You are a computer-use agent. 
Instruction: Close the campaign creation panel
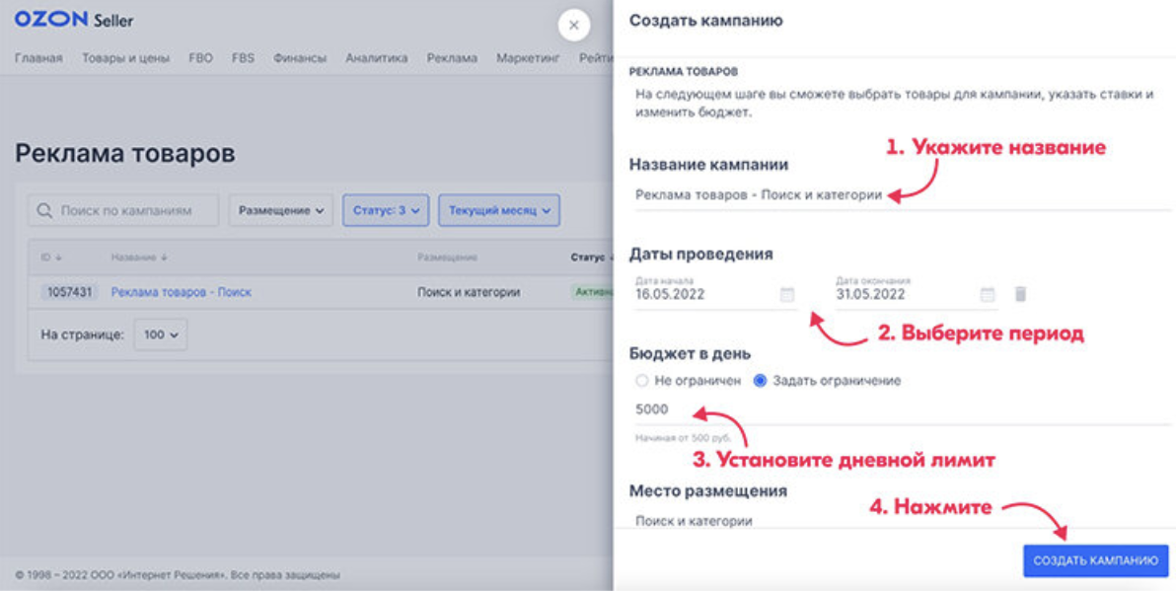click(574, 25)
